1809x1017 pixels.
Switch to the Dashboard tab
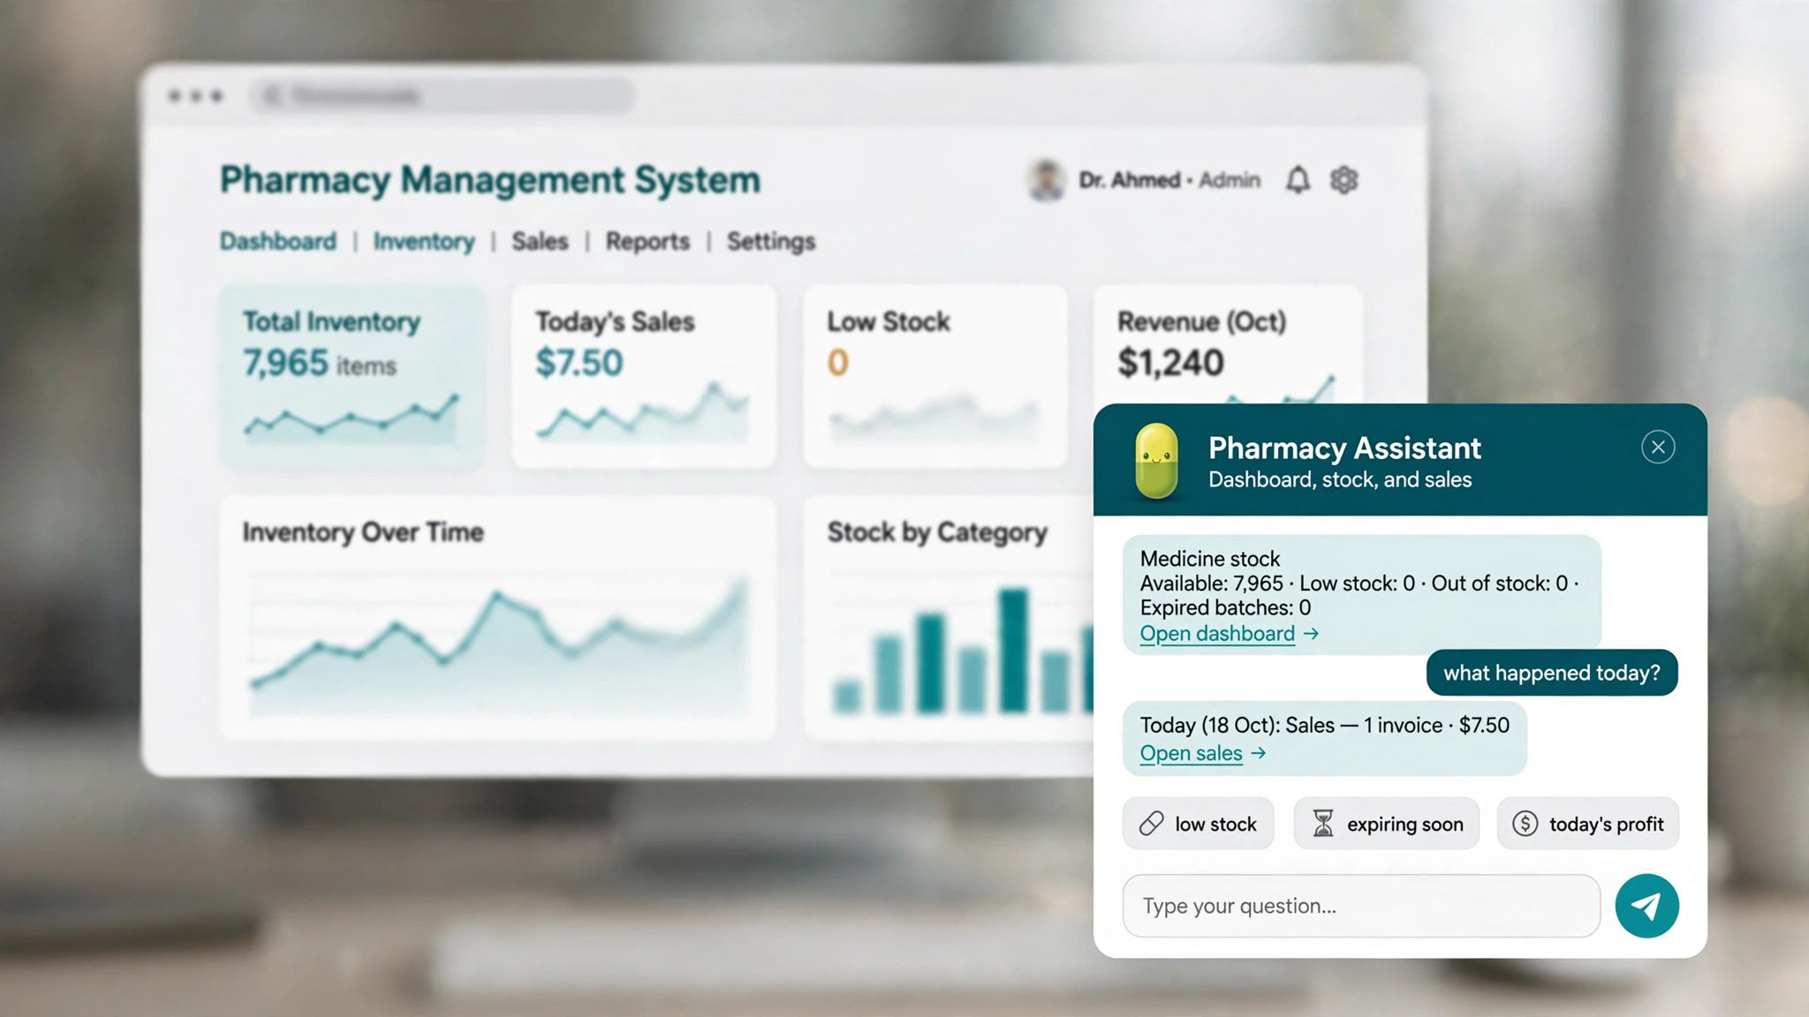click(278, 241)
